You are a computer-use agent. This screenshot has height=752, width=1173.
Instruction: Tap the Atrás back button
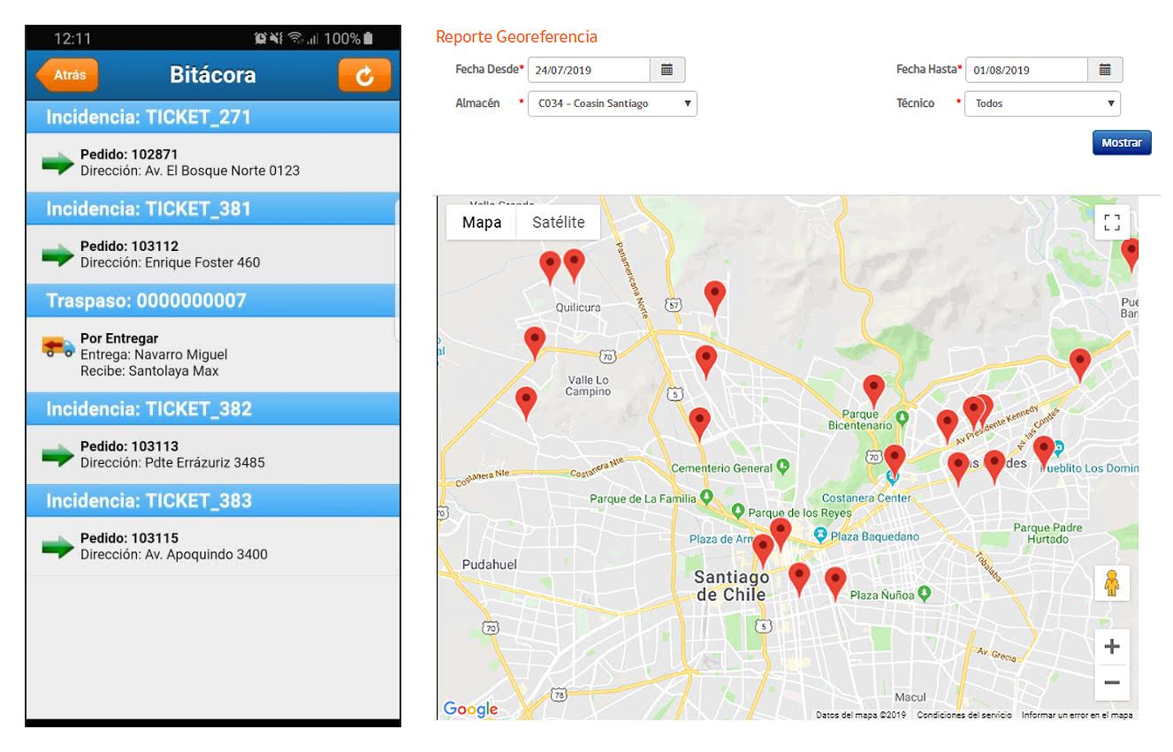pos(67,75)
